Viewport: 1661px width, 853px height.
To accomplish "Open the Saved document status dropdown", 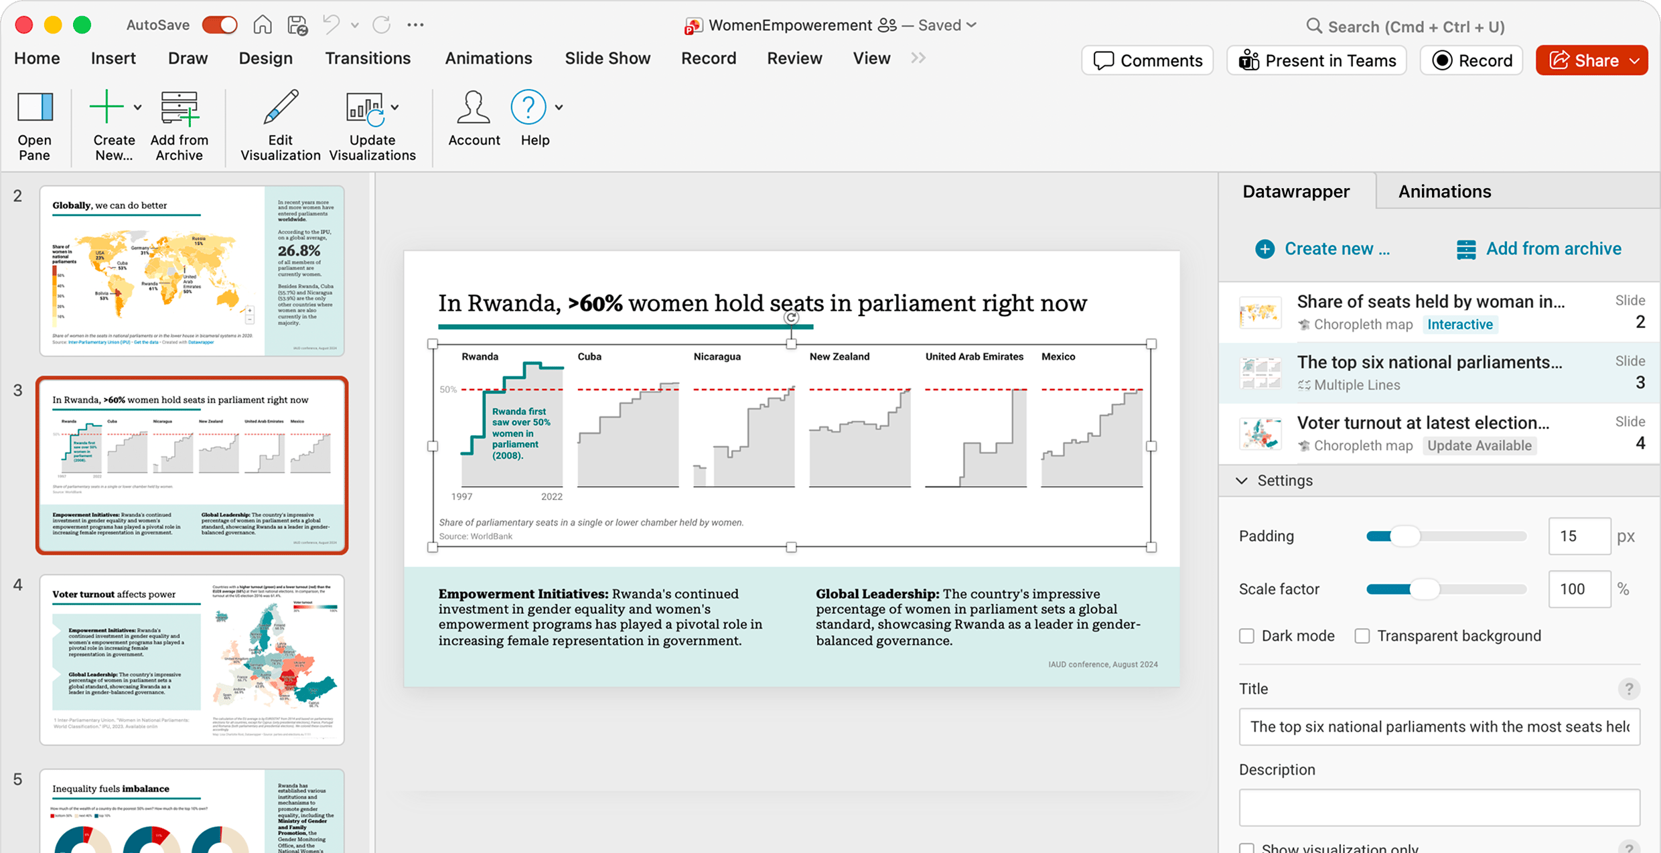I will 972,25.
